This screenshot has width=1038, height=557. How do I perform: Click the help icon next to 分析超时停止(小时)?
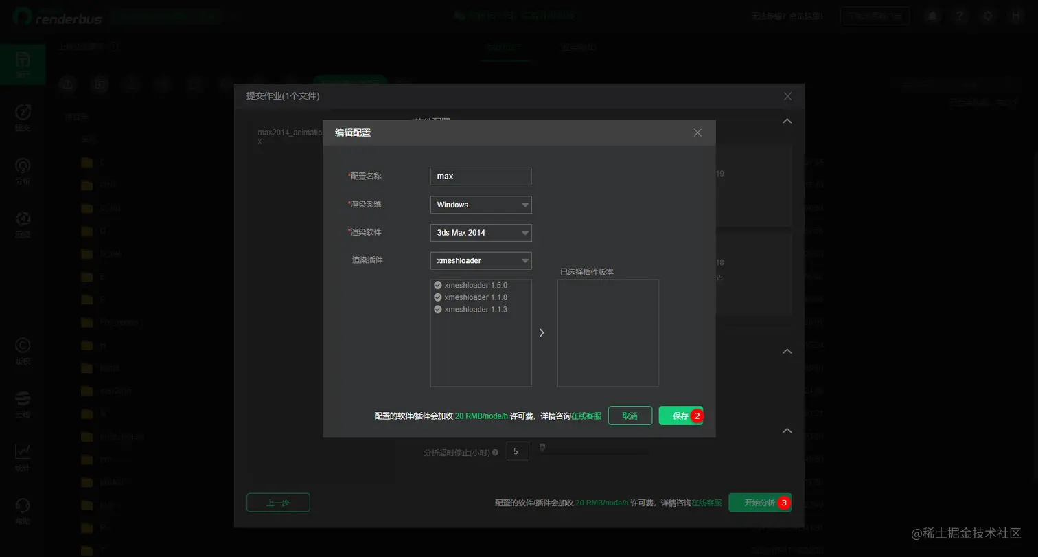495,453
